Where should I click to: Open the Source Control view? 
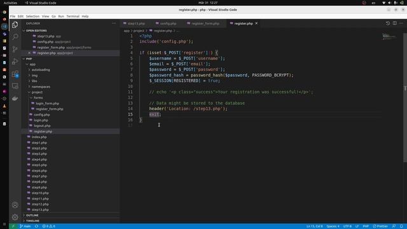15,49
